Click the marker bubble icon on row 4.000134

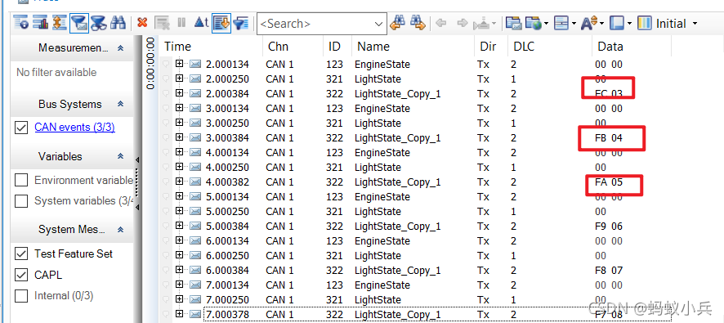(x=166, y=152)
